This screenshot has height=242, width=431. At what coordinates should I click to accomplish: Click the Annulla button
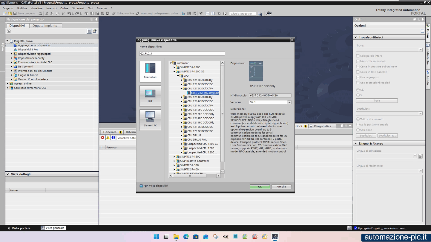(x=281, y=186)
